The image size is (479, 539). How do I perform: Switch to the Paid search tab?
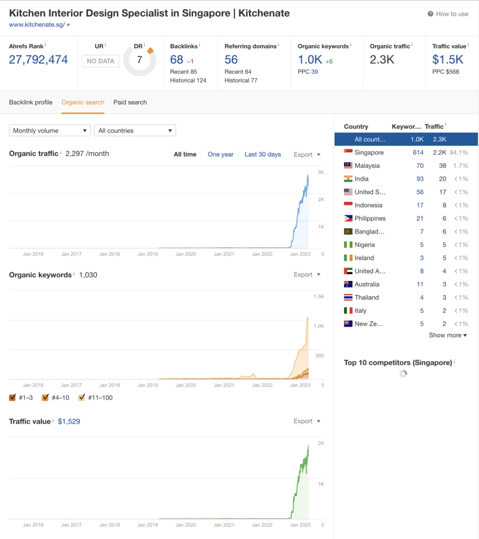[x=130, y=102]
